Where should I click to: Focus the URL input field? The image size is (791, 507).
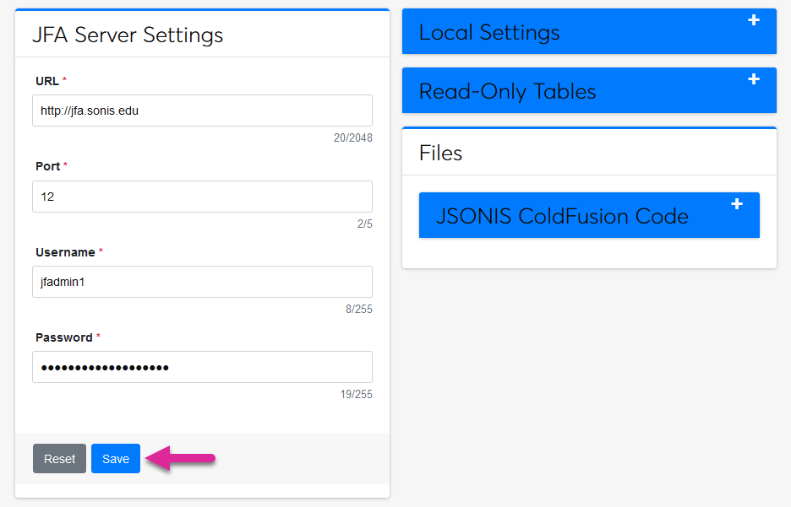202,111
